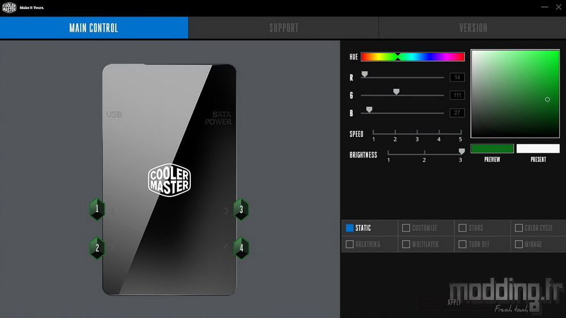Viewport: 566px width, 318px height.
Task: Switch to the Support tab
Action: click(x=284, y=28)
